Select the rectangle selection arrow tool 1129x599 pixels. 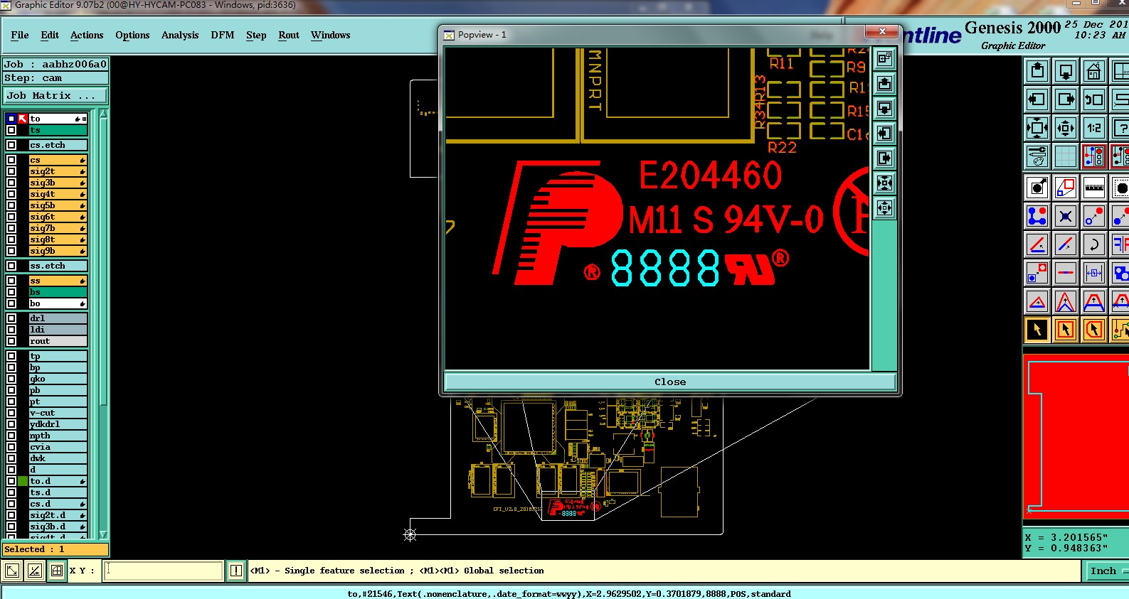coord(1066,330)
